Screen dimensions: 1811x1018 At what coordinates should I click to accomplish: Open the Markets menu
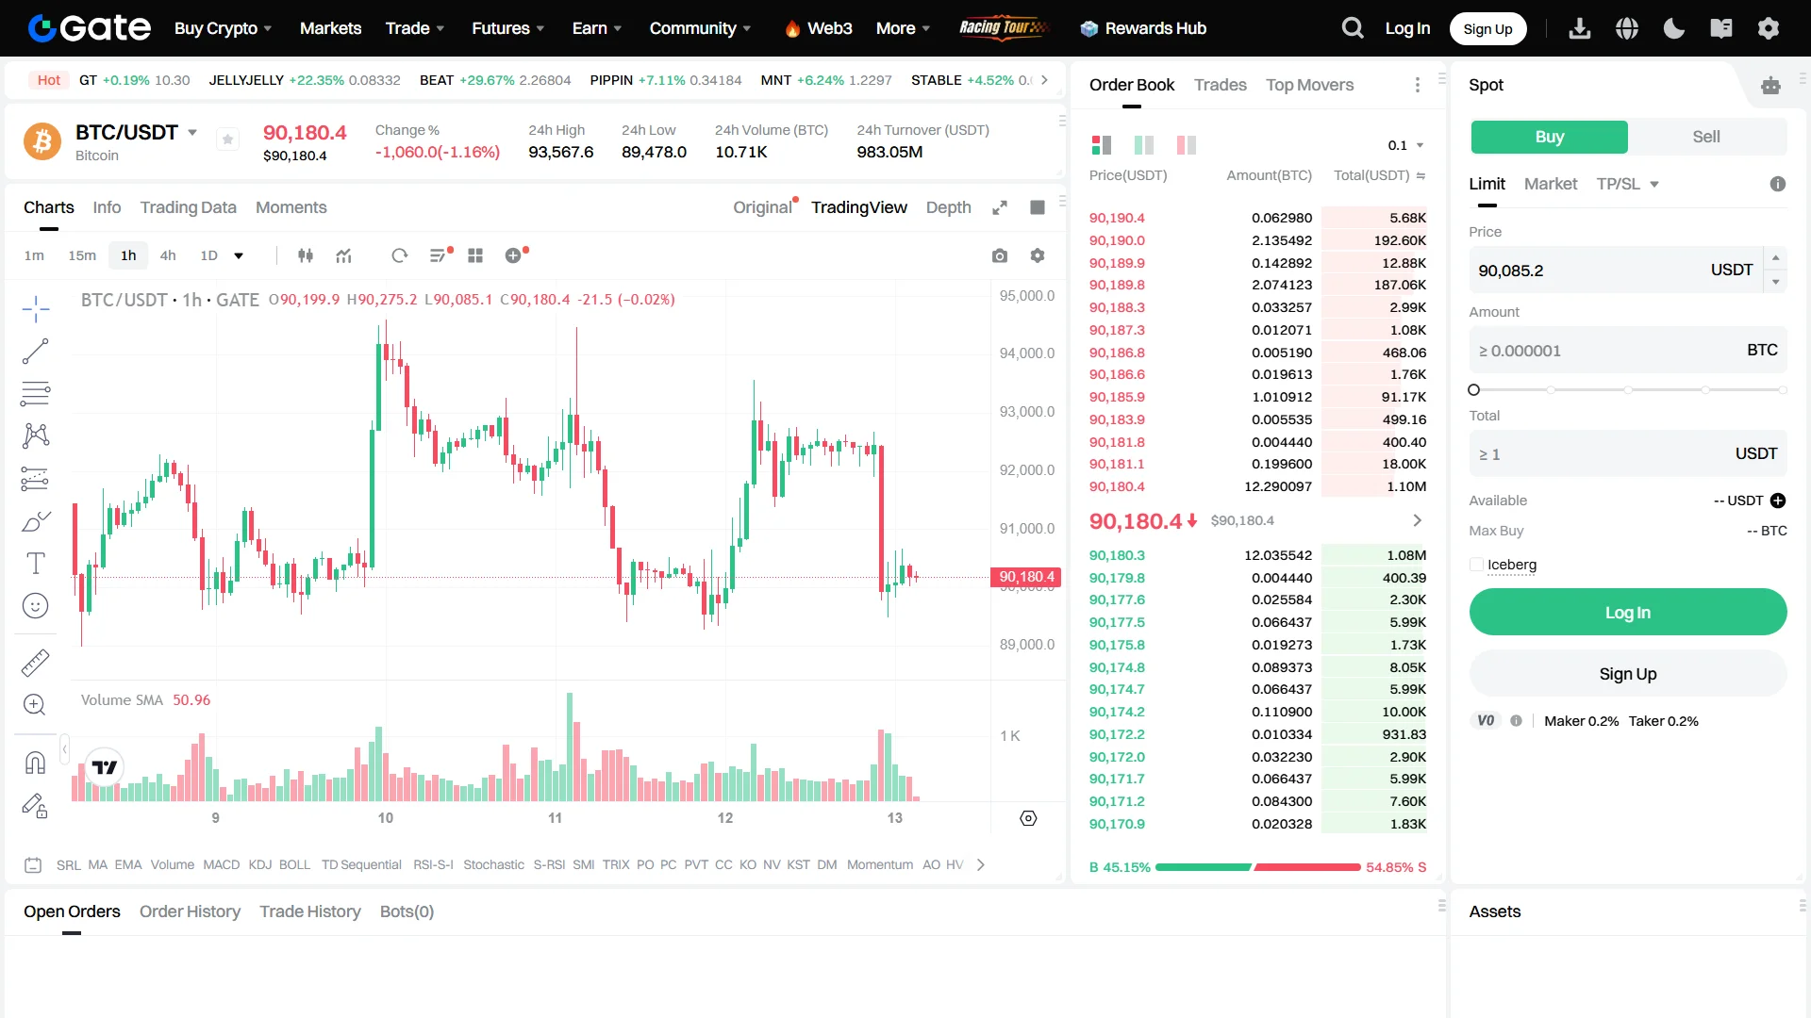(x=330, y=28)
